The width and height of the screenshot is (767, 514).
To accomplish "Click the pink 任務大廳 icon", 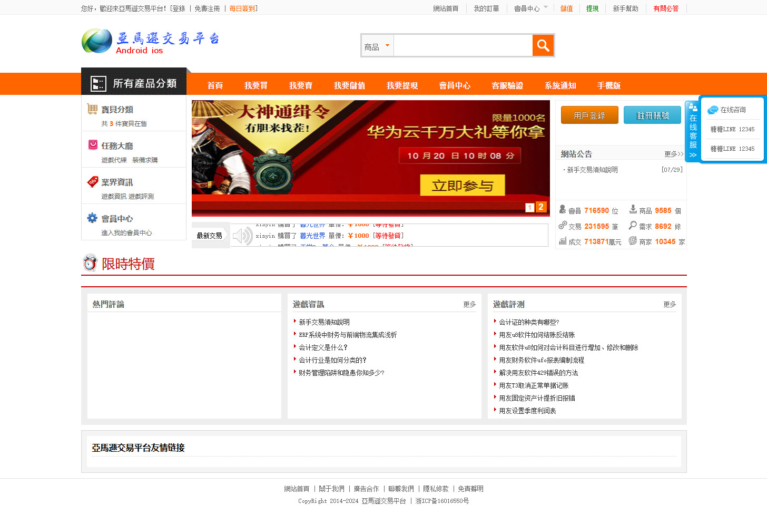I will pyautogui.click(x=93, y=145).
